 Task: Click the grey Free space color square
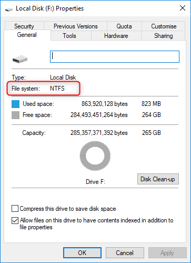pos(15,115)
